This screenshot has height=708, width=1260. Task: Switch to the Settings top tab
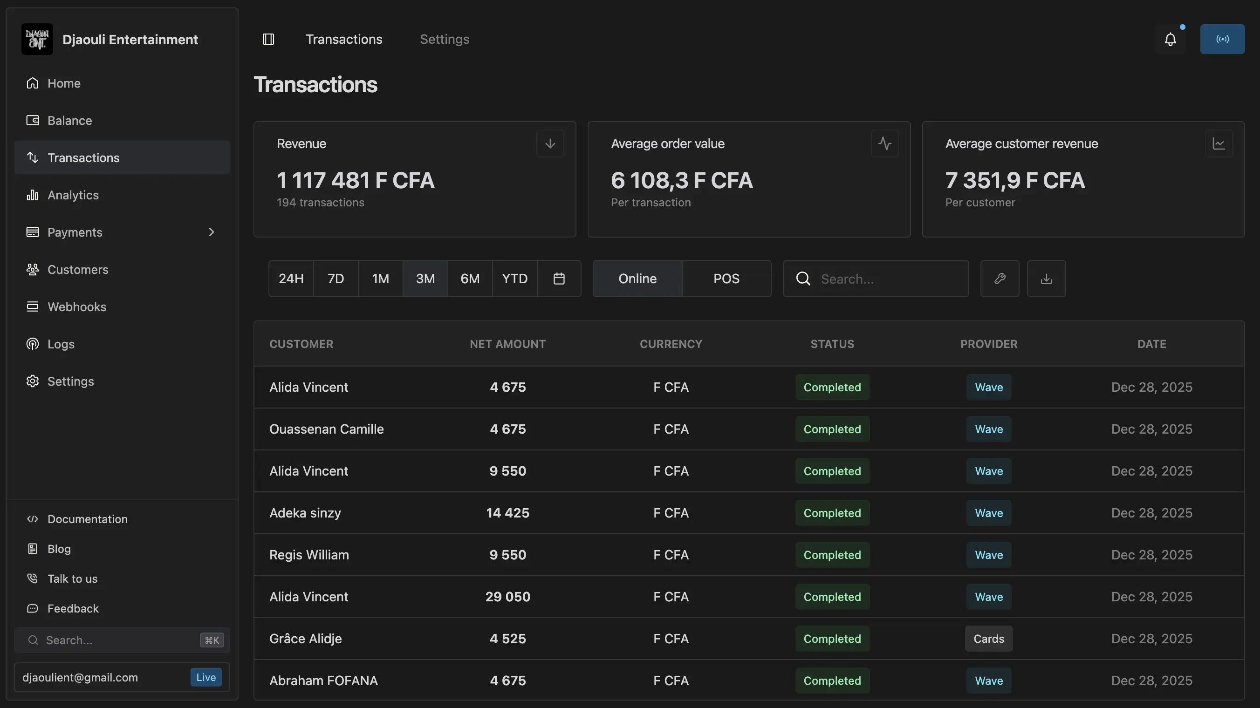444,39
